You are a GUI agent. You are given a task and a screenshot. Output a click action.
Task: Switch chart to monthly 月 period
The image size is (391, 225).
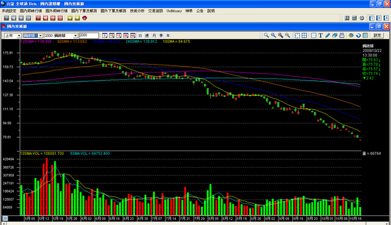coord(154,35)
